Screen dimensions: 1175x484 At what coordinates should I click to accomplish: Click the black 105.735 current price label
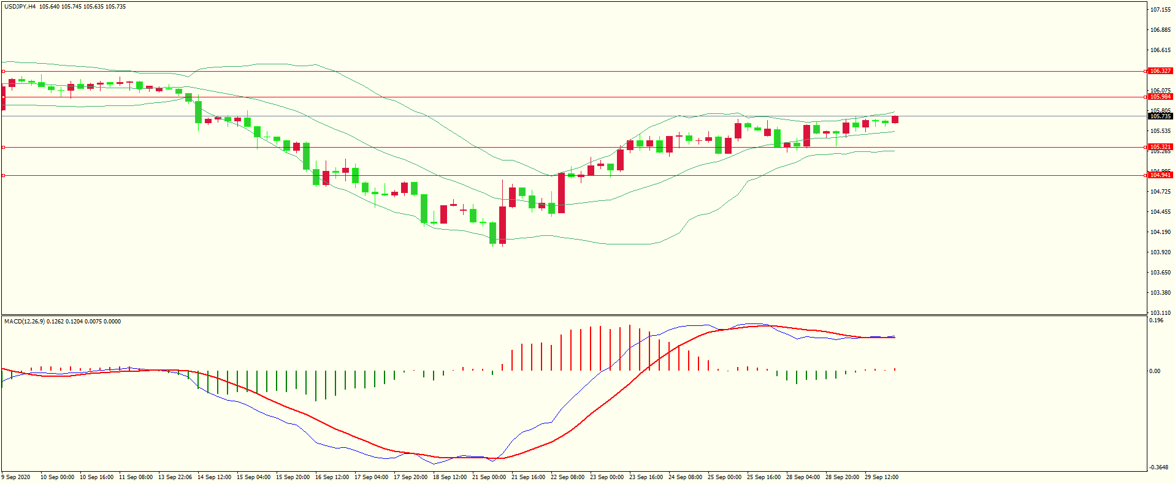pyautogui.click(x=1160, y=116)
